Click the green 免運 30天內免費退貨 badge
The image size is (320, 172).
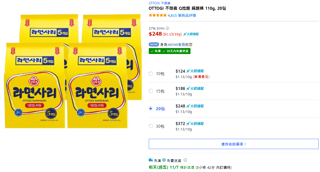click(170, 51)
